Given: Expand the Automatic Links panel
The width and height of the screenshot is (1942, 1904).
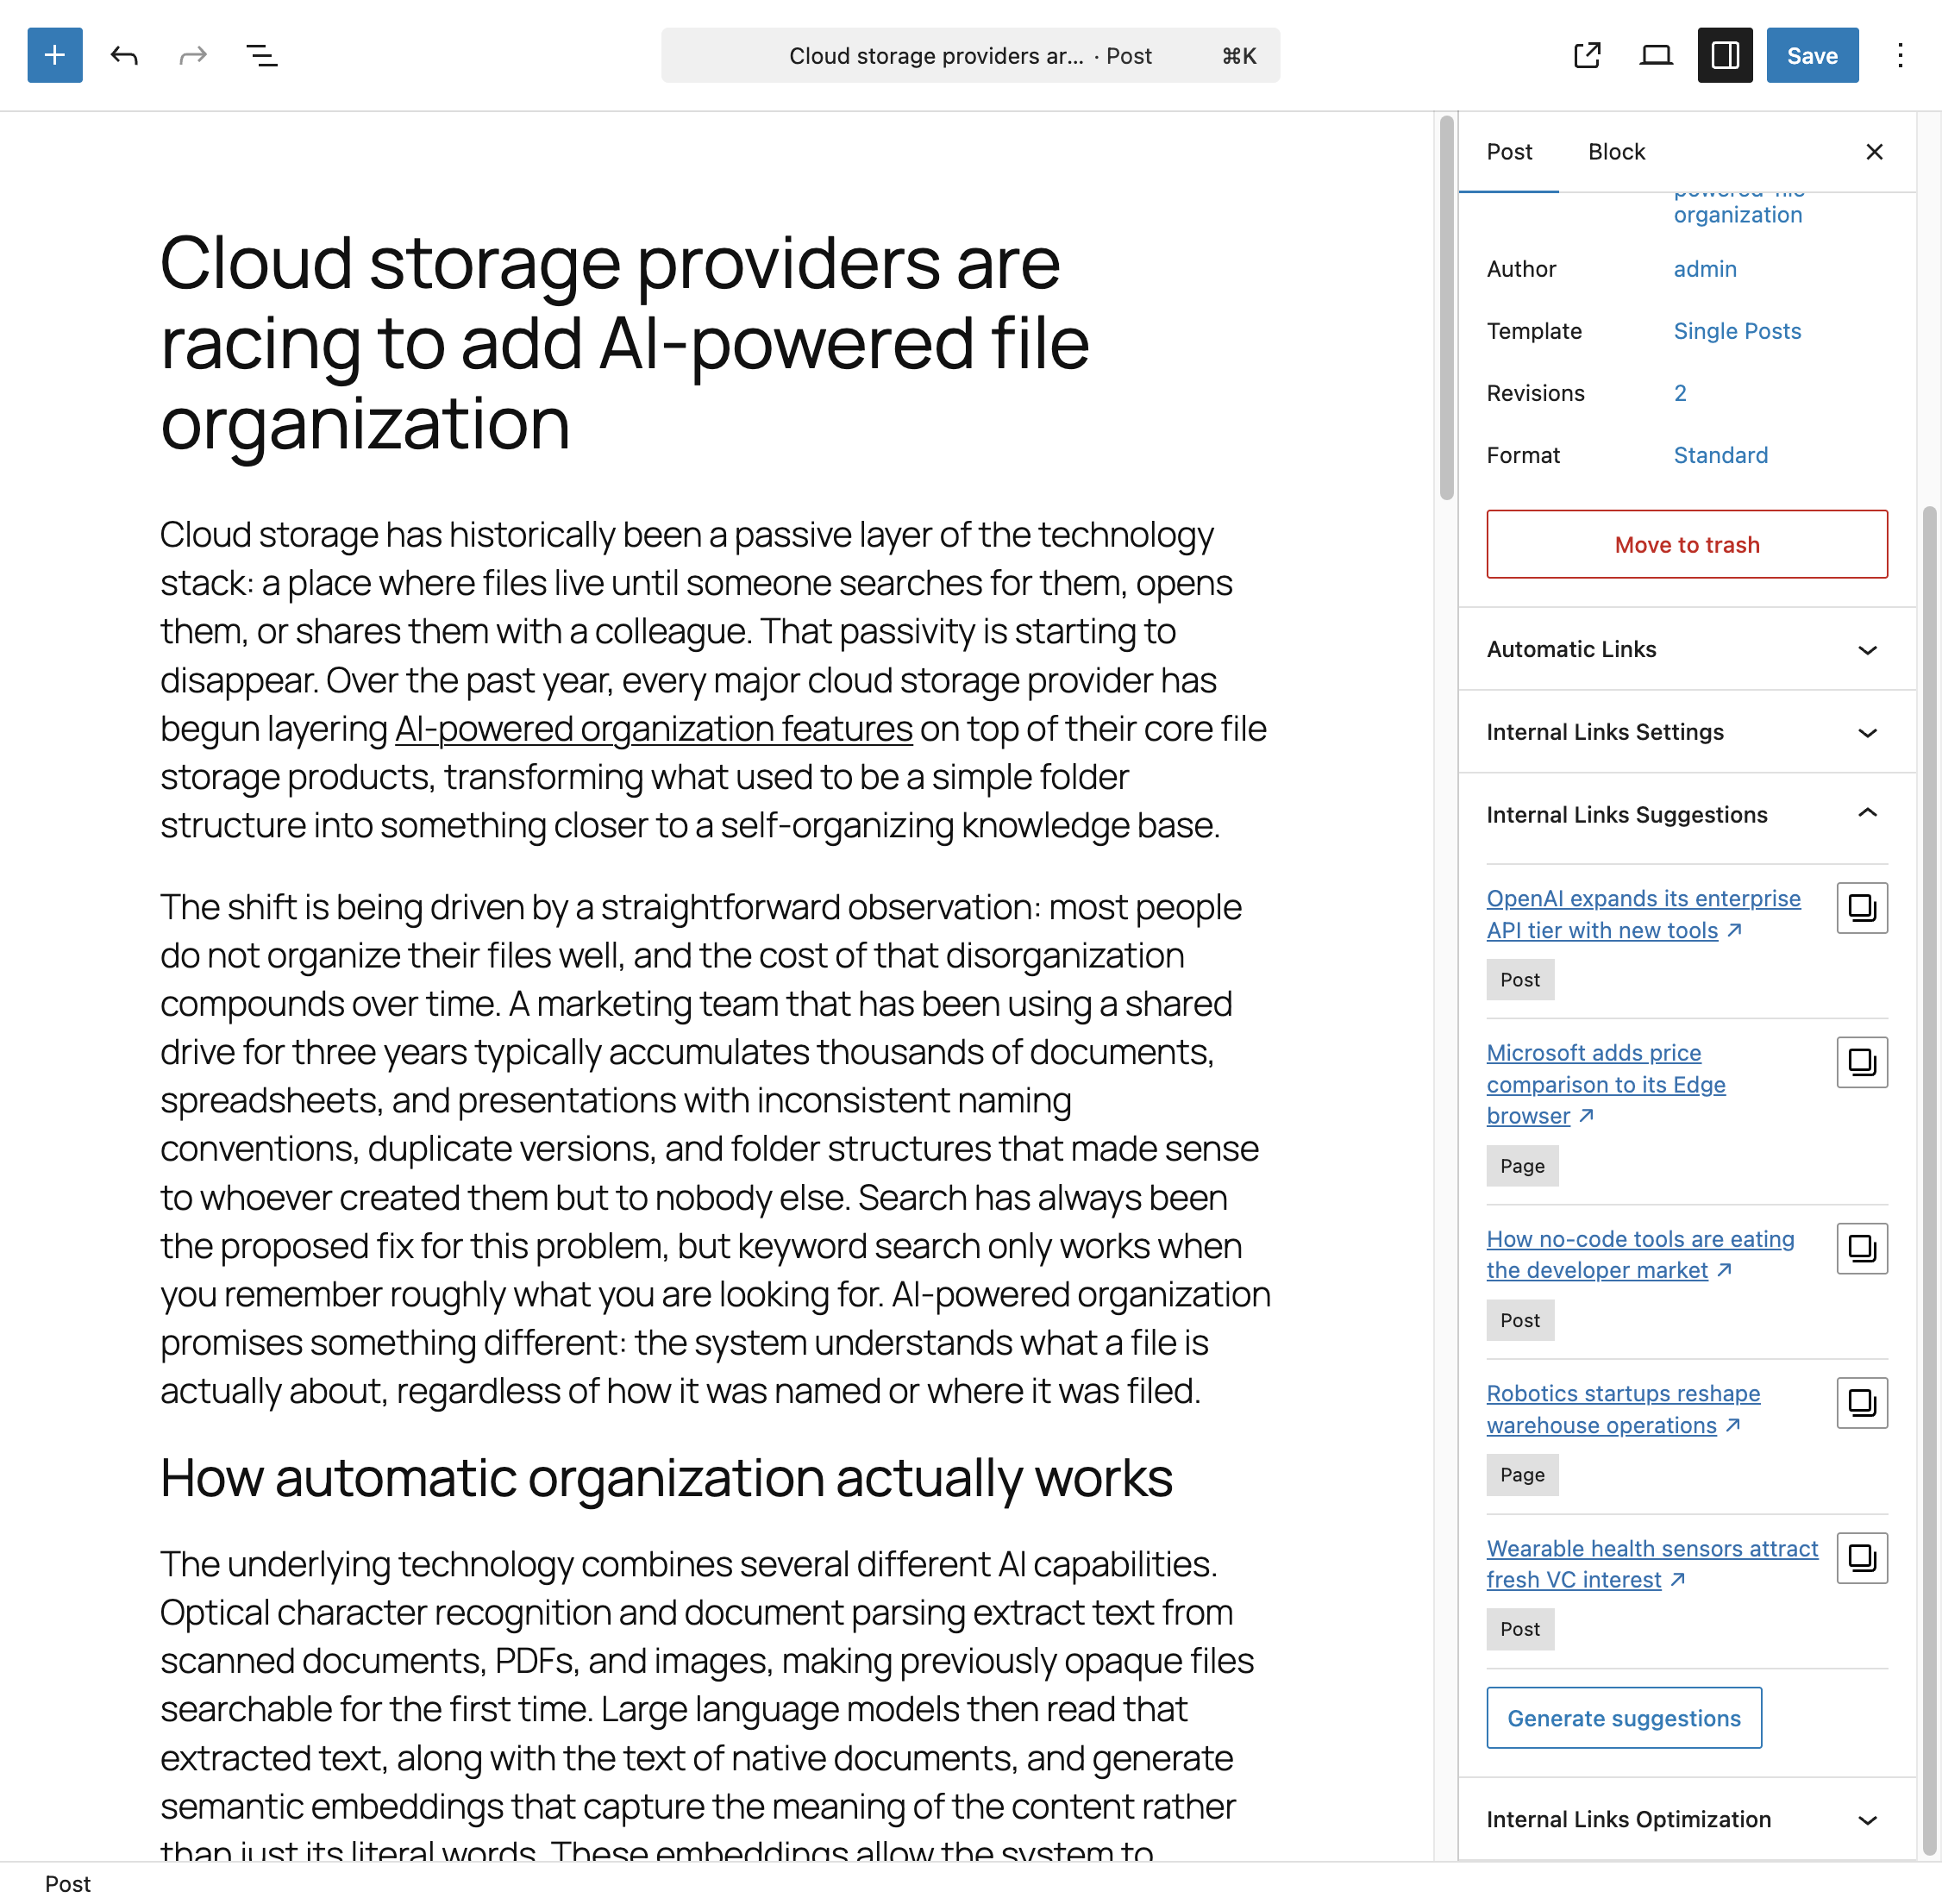Looking at the screenshot, I should coord(1687,649).
